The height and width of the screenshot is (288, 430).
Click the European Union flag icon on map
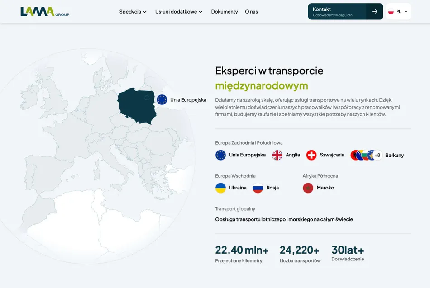(x=162, y=100)
